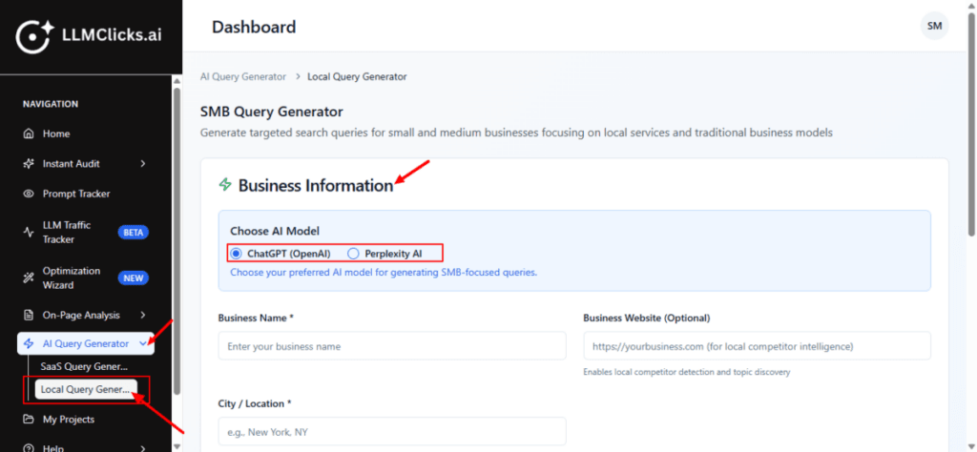
Task: Open the SaaS Query Generator item
Action: pyautogui.click(x=84, y=366)
